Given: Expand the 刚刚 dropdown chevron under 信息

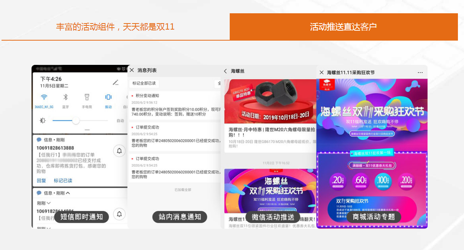Looking at the screenshot, I should coord(48,203).
